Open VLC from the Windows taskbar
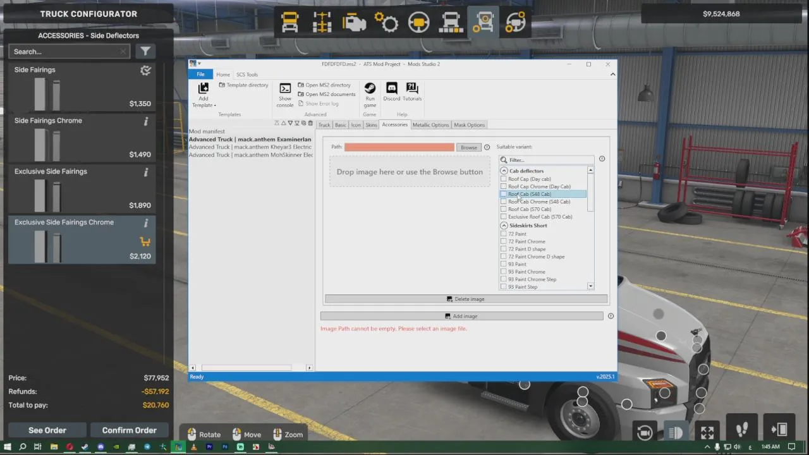The width and height of the screenshot is (809, 455). pyautogui.click(x=193, y=447)
